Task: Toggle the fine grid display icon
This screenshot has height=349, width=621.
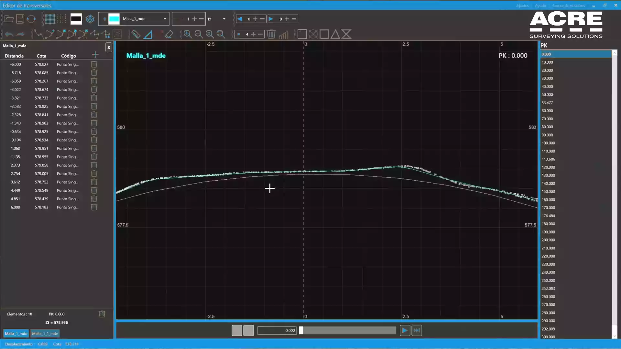Action: tap(49, 19)
